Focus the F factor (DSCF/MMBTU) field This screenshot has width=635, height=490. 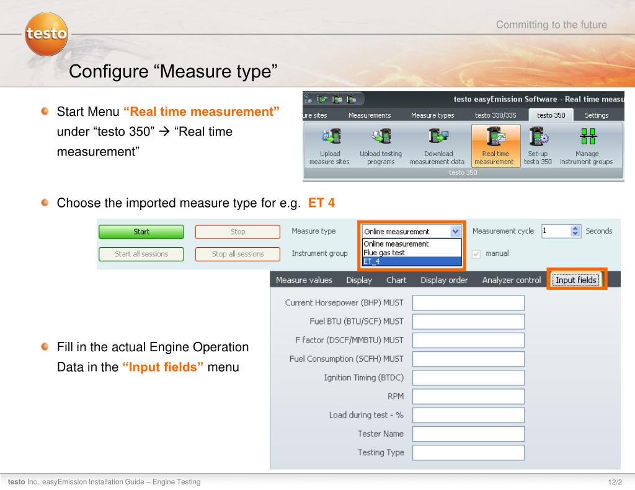tap(468, 340)
